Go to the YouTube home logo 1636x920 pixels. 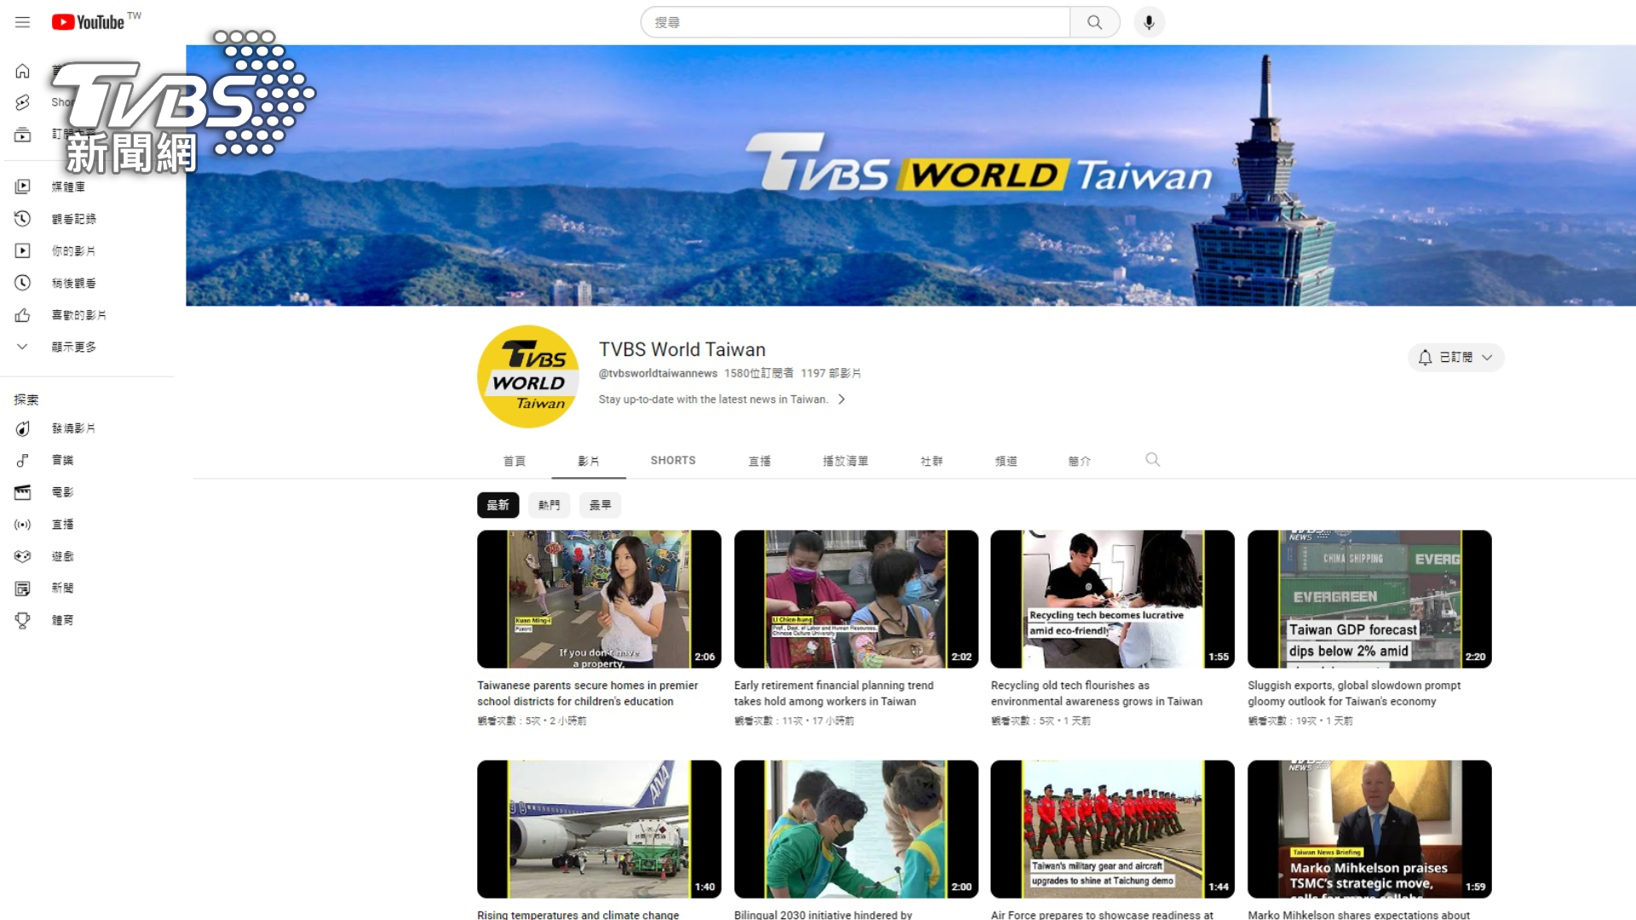(88, 22)
